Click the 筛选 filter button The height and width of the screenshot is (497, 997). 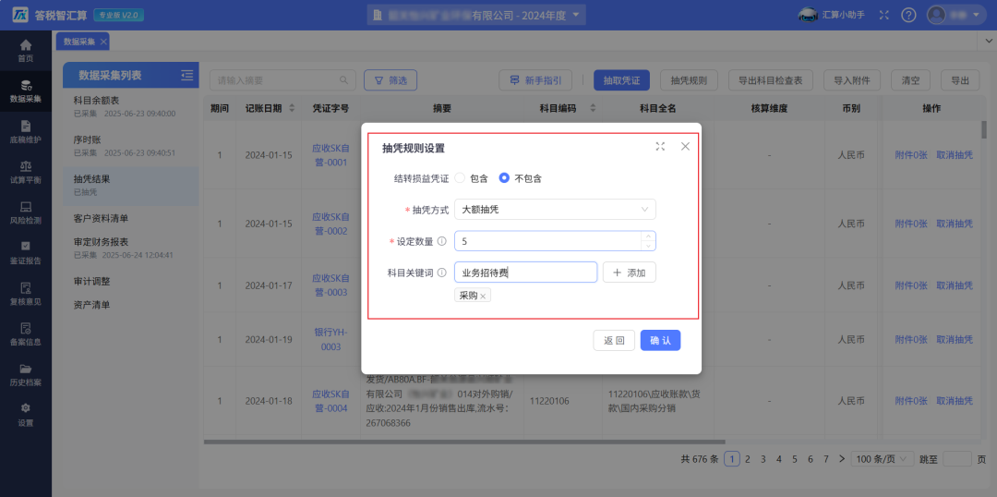pos(390,80)
